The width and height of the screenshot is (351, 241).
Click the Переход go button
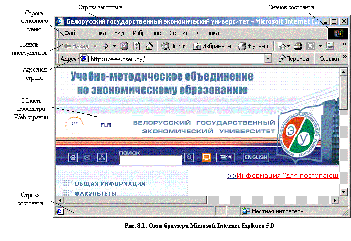294,59
